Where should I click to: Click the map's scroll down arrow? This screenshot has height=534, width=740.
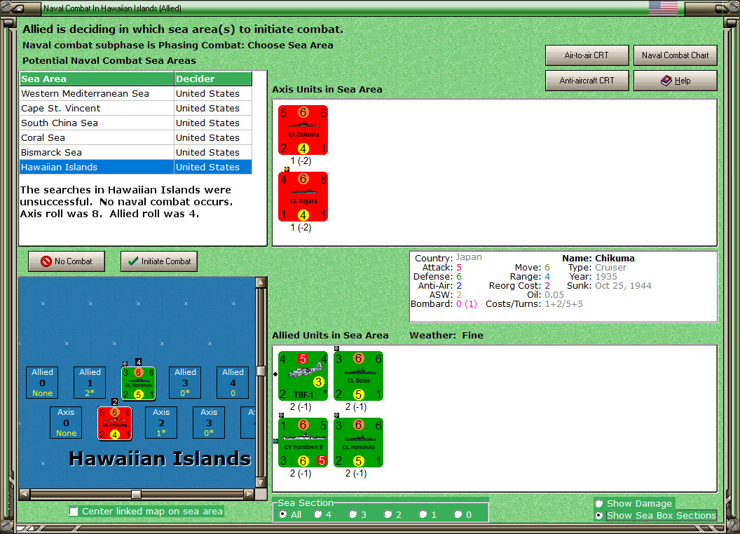261,483
